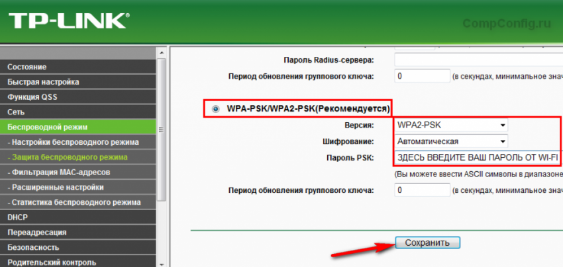Click the Пароль PSK password field
Image resolution: width=563 pixels, height=267 pixels.
(x=477, y=158)
